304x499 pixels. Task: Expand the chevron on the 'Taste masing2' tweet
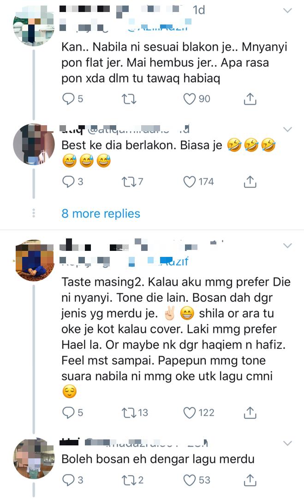click(x=287, y=244)
